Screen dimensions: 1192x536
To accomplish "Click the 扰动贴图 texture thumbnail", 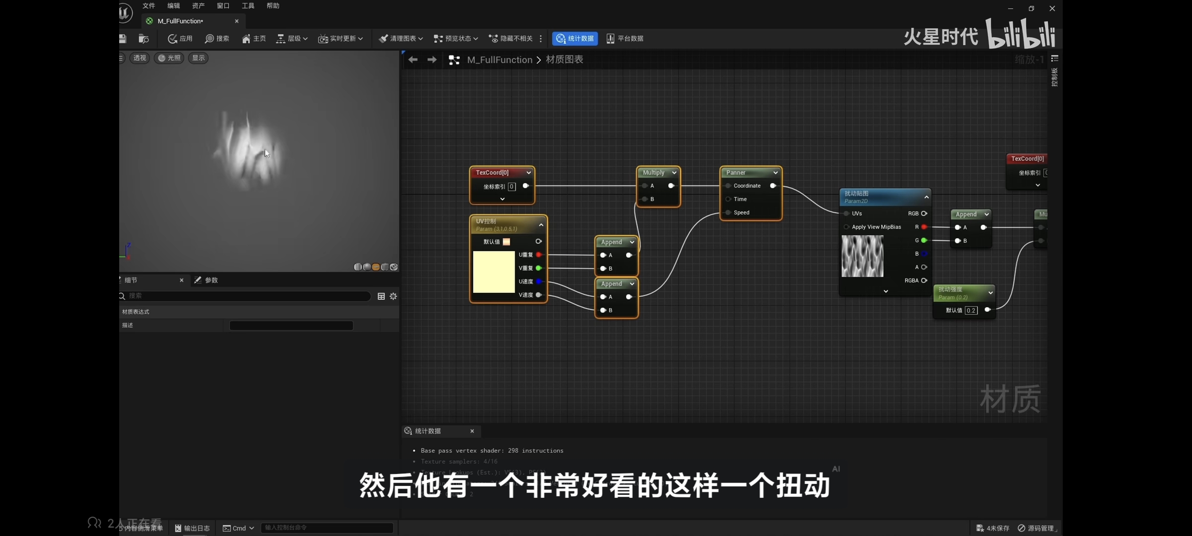I will tap(862, 256).
